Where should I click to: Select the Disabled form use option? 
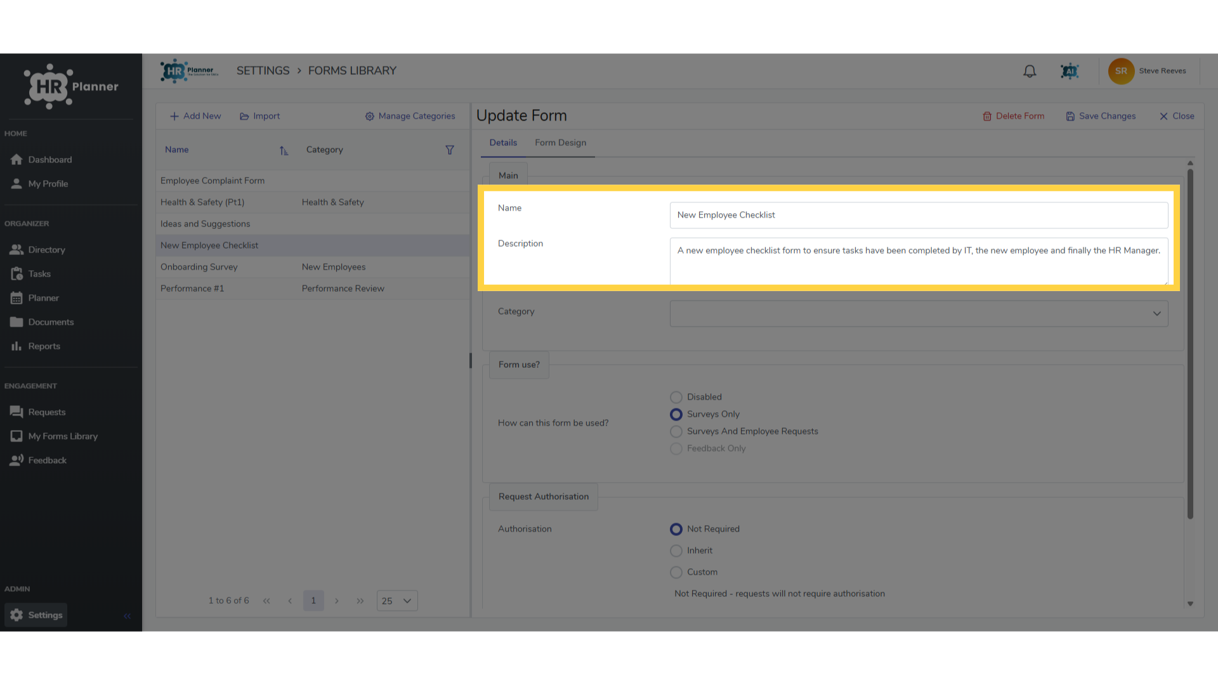[x=676, y=397]
